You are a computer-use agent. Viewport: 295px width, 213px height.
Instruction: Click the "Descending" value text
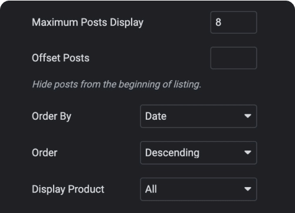pyautogui.click(x=172, y=153)
